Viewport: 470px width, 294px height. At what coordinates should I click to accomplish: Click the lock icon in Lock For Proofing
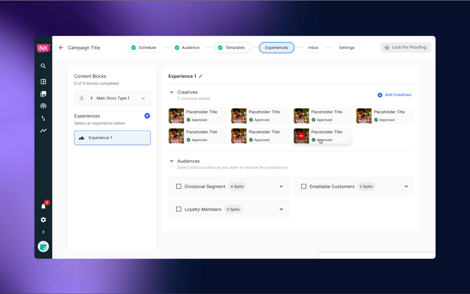(387, 48)
